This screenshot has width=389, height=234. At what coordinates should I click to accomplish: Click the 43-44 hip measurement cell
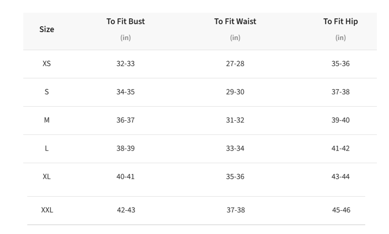(x=340, y=176)
